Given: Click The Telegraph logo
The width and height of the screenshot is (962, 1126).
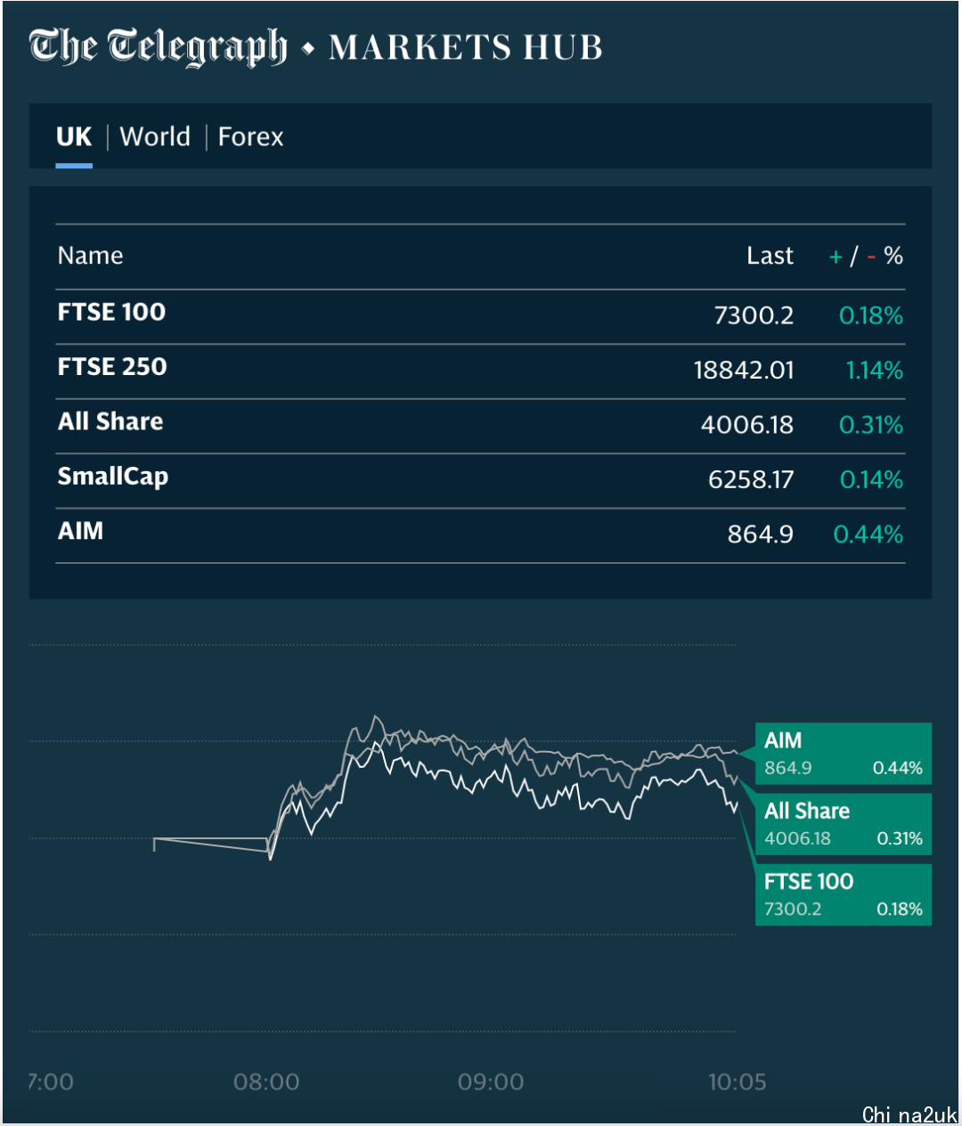Looking at the screenshot, I should [x=158, y=47].
